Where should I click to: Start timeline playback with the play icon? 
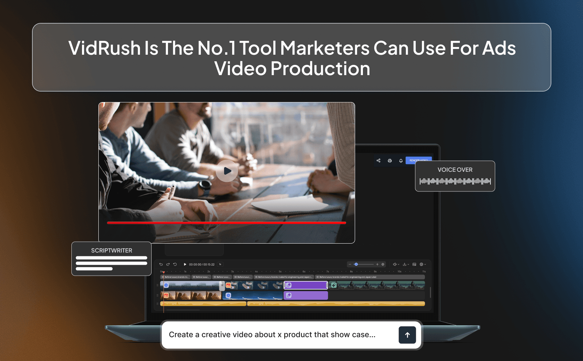click(x=185, y=264)
